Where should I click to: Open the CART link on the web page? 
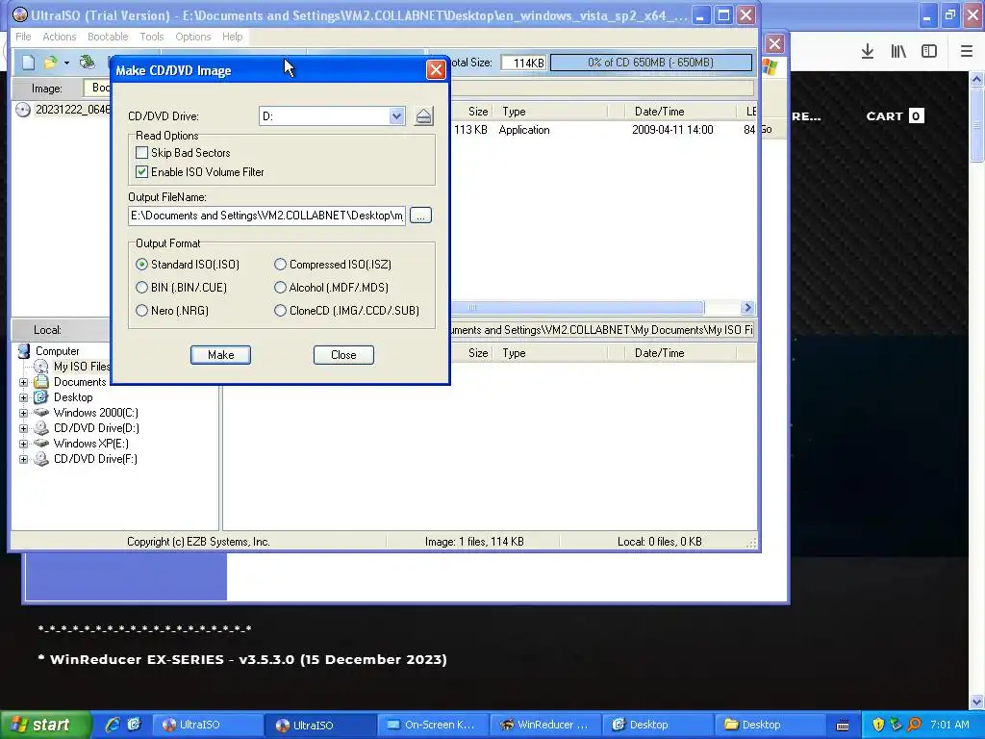pos(895,116)
